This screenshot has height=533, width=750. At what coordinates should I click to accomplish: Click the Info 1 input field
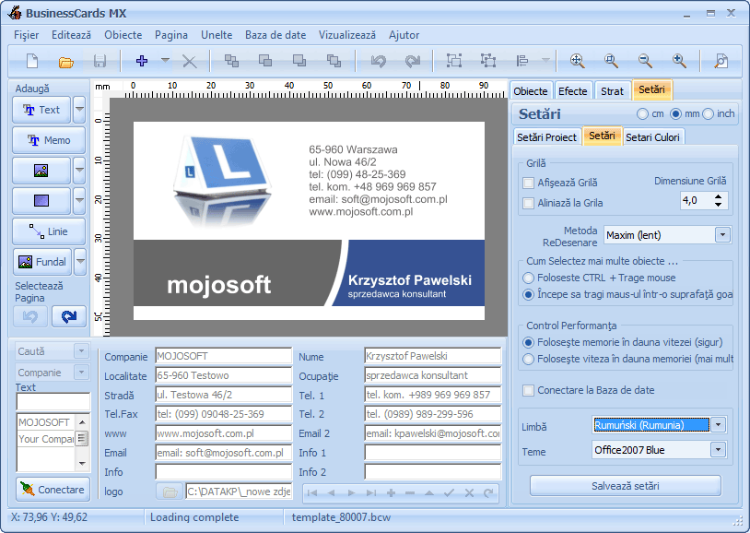click(x=432, y=453)
